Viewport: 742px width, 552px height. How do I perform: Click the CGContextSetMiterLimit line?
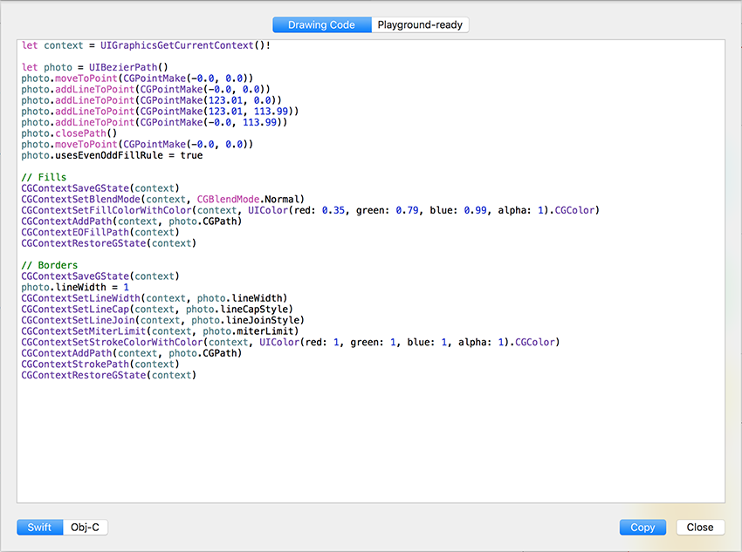click(160, 331)
